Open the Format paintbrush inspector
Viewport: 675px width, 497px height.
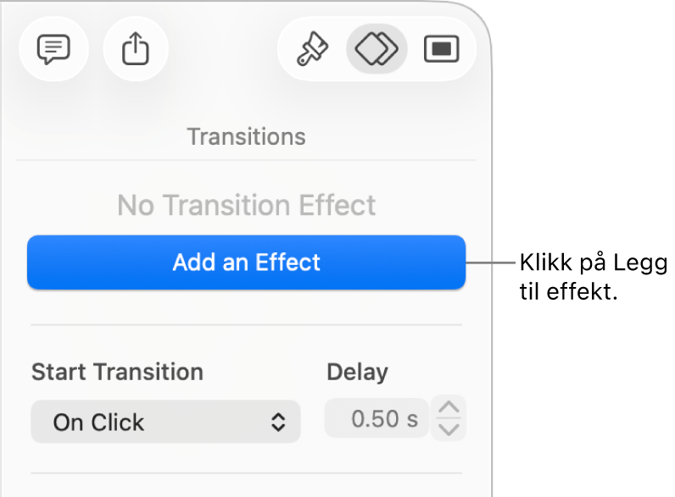click(313, 50)
